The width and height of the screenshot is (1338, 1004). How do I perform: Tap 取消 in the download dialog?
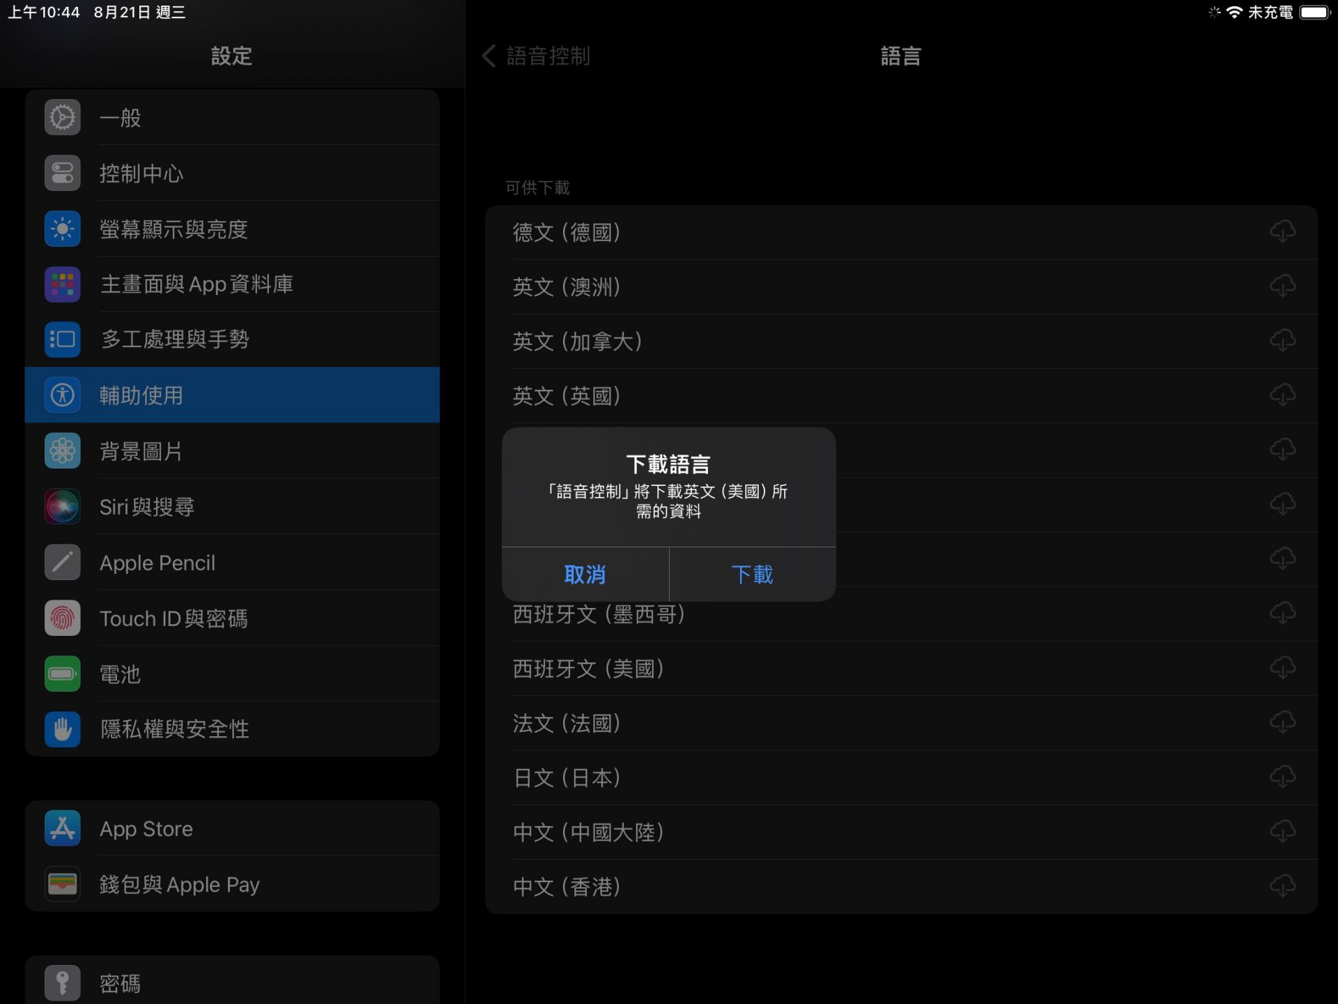[585, 575]
